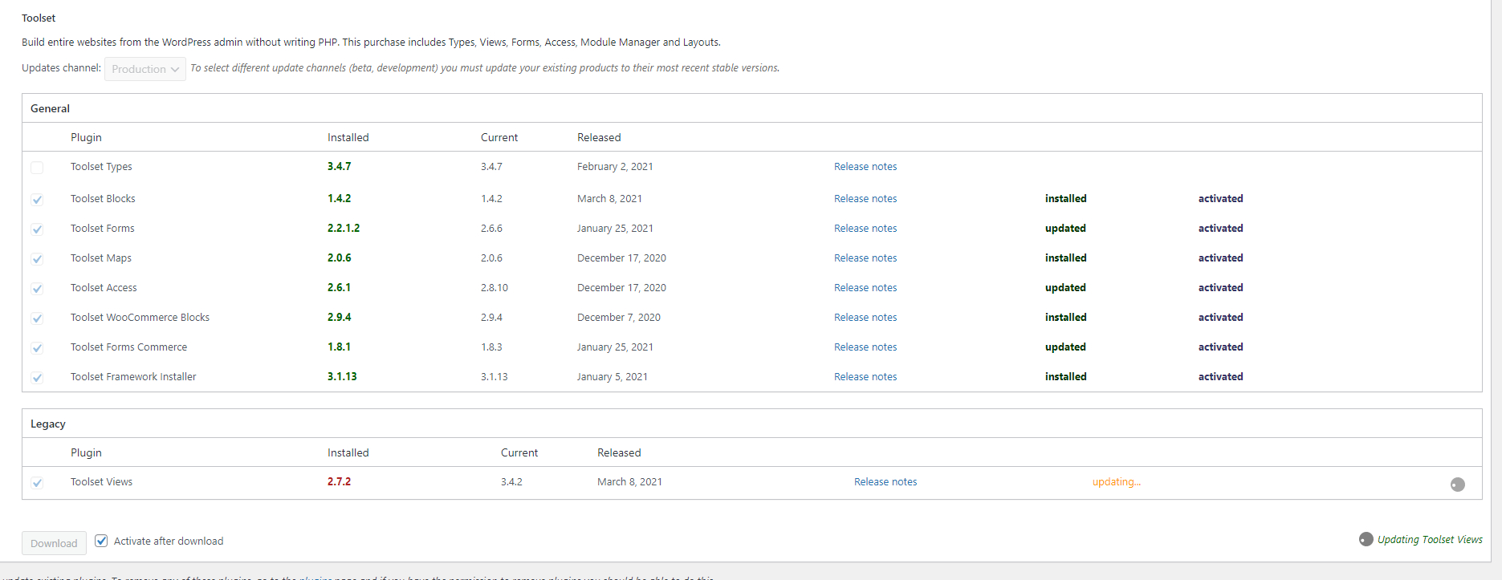Image resolution: width=1502 pixels, height=580 pixels.
Task: Open Release notes for Toolset WooCommerce Blocks
Action: 865,318
